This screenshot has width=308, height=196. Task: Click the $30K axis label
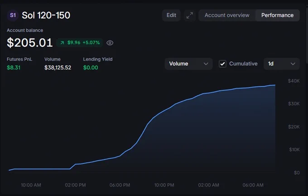(x=294, y=104)
